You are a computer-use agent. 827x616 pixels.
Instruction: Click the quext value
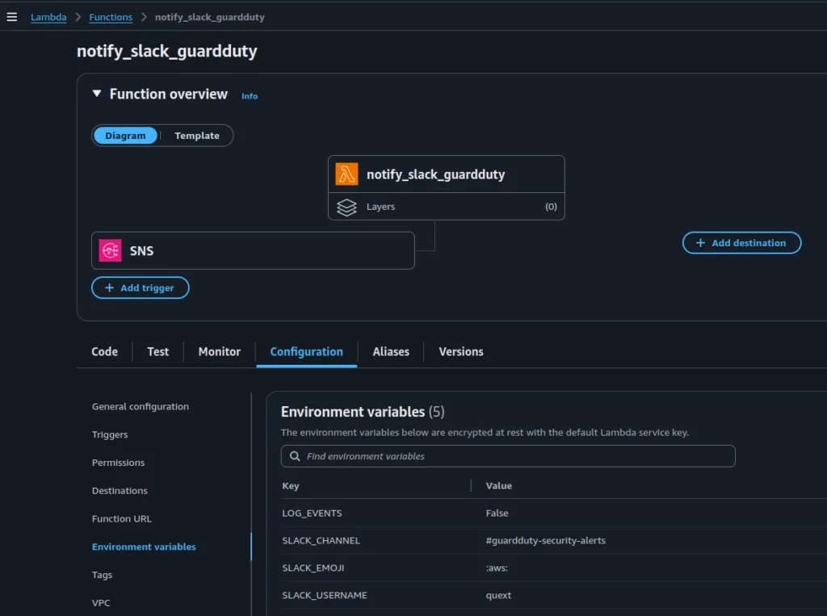click(498, 596)
